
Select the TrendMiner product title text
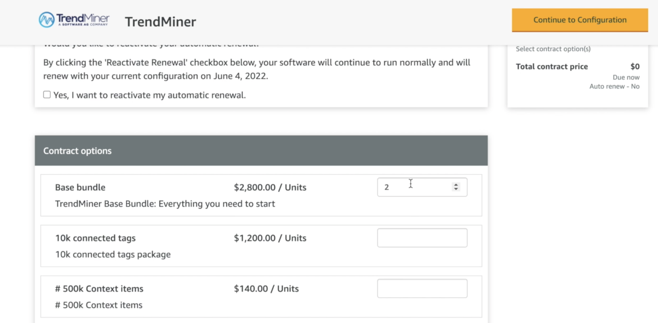160,22
